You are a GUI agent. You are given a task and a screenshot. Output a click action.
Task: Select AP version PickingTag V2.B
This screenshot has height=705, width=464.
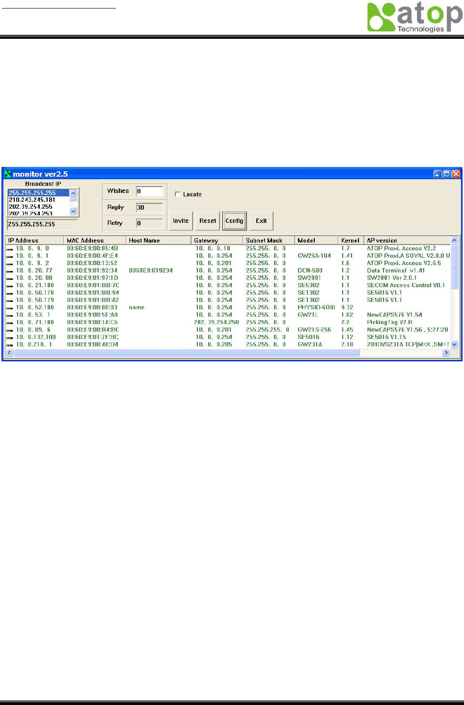[389, 322]
